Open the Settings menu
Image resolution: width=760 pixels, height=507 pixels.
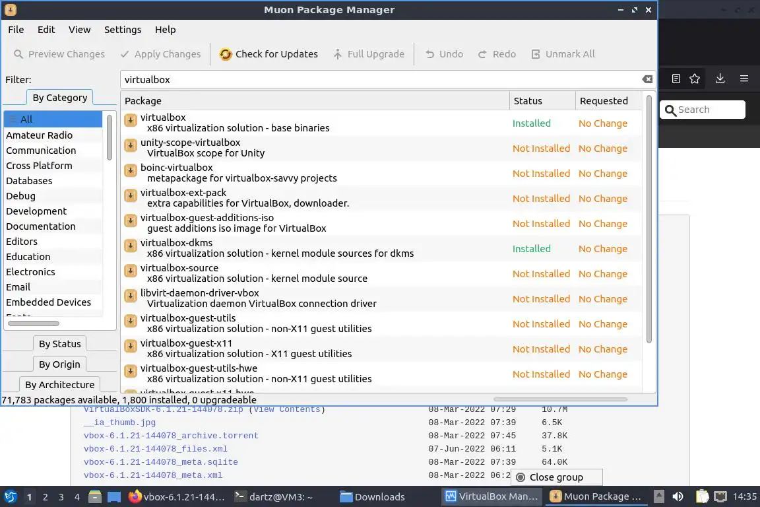[123, 30]
